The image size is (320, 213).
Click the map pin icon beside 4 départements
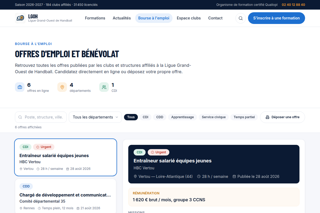point(62,87)
